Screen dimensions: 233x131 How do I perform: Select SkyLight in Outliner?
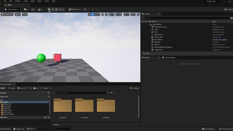click(157, 42)
